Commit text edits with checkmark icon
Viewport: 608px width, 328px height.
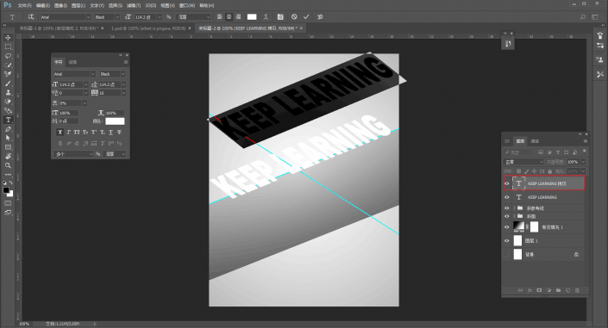pos(306,17)
